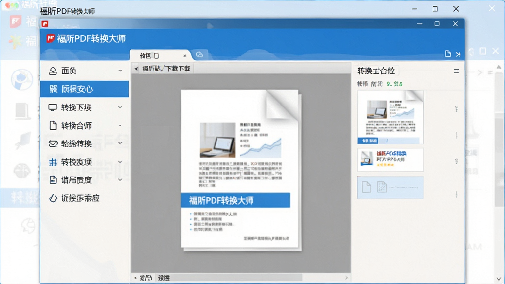This screenshot has width=505, height=284.
Task: Select the sidebar item with the blank page icon
Action: (x=84, y=125)
